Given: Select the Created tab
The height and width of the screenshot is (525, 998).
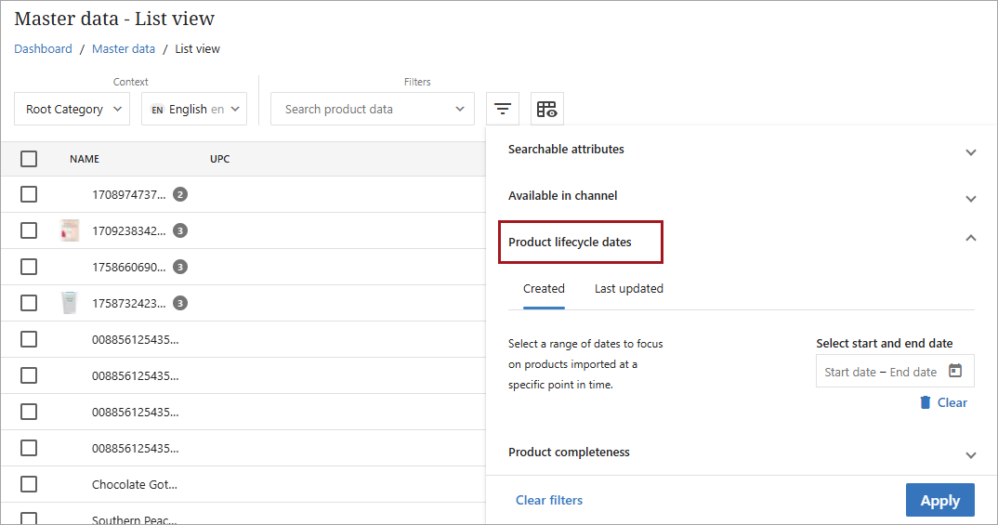Looking at the screenshot, I should pyautogui.click(x=544, y=289).
